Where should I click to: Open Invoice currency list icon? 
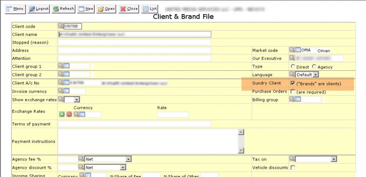(66, 91)
